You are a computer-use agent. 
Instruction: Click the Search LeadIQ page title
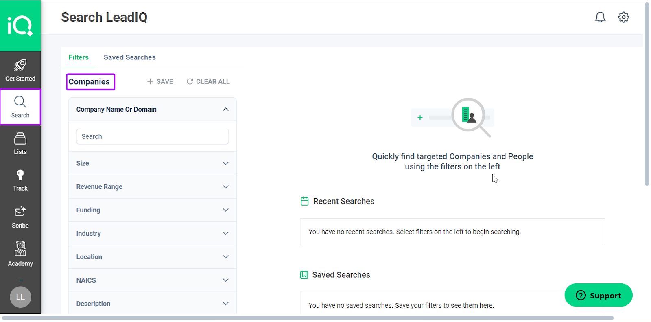click(104, 17)
